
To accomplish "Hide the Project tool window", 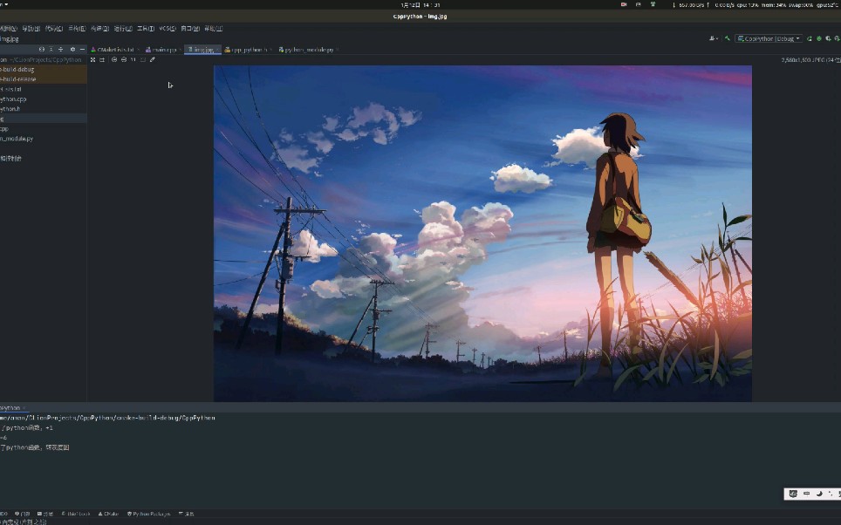I will pyautogui.click(x=81, y=50).
